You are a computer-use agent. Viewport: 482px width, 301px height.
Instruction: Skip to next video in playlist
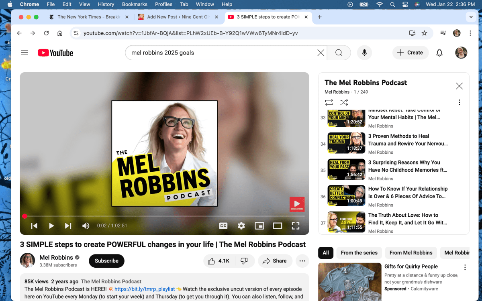68,226
